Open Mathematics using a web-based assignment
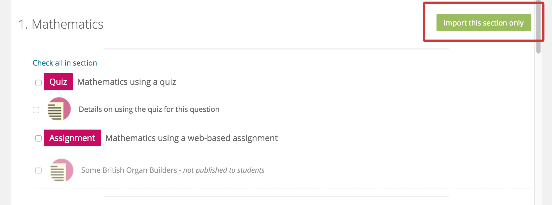 coord(191,138)
